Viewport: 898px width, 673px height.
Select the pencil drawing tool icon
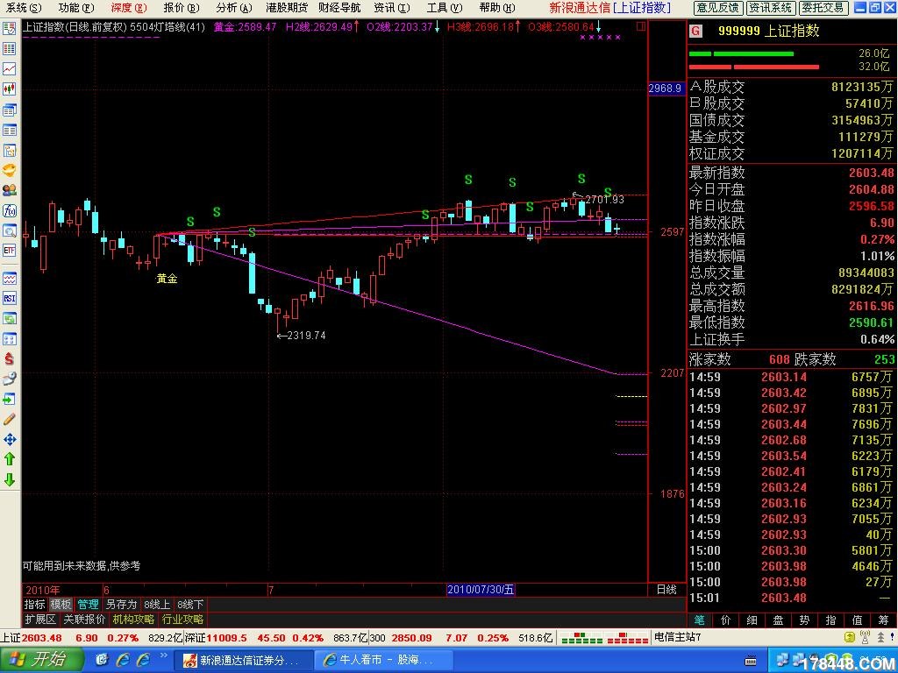(x=10, y=419)
